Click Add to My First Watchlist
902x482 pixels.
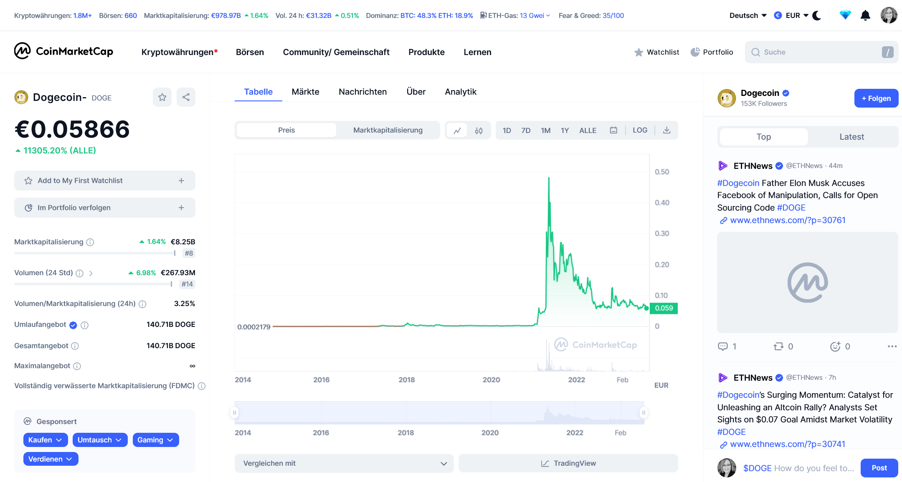tap(105, 181)
